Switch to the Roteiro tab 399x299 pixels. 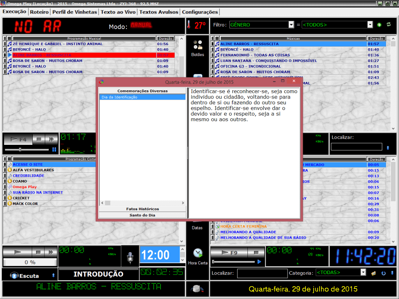(x=39, y=12)
